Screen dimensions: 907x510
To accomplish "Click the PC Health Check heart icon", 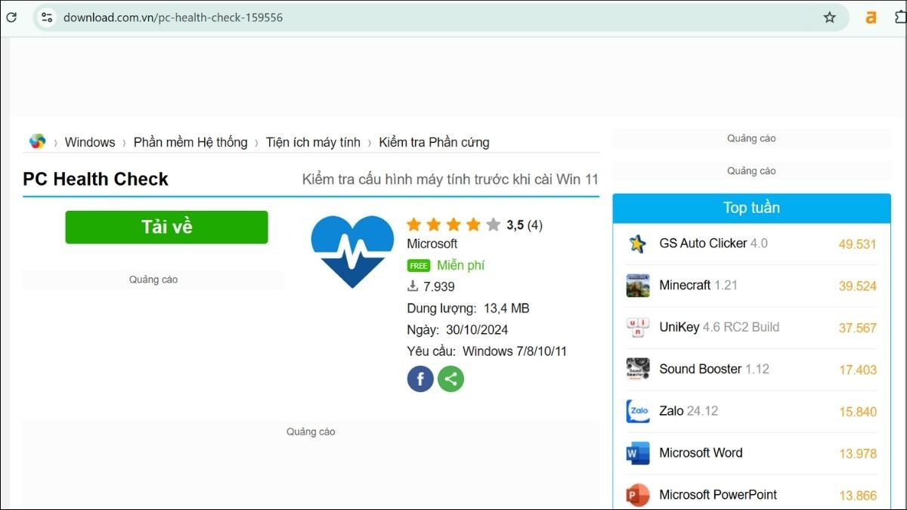I will click(x=352, y=251).
